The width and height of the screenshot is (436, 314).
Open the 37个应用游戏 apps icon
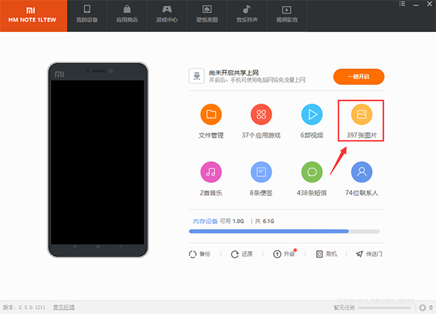[261, 115]
